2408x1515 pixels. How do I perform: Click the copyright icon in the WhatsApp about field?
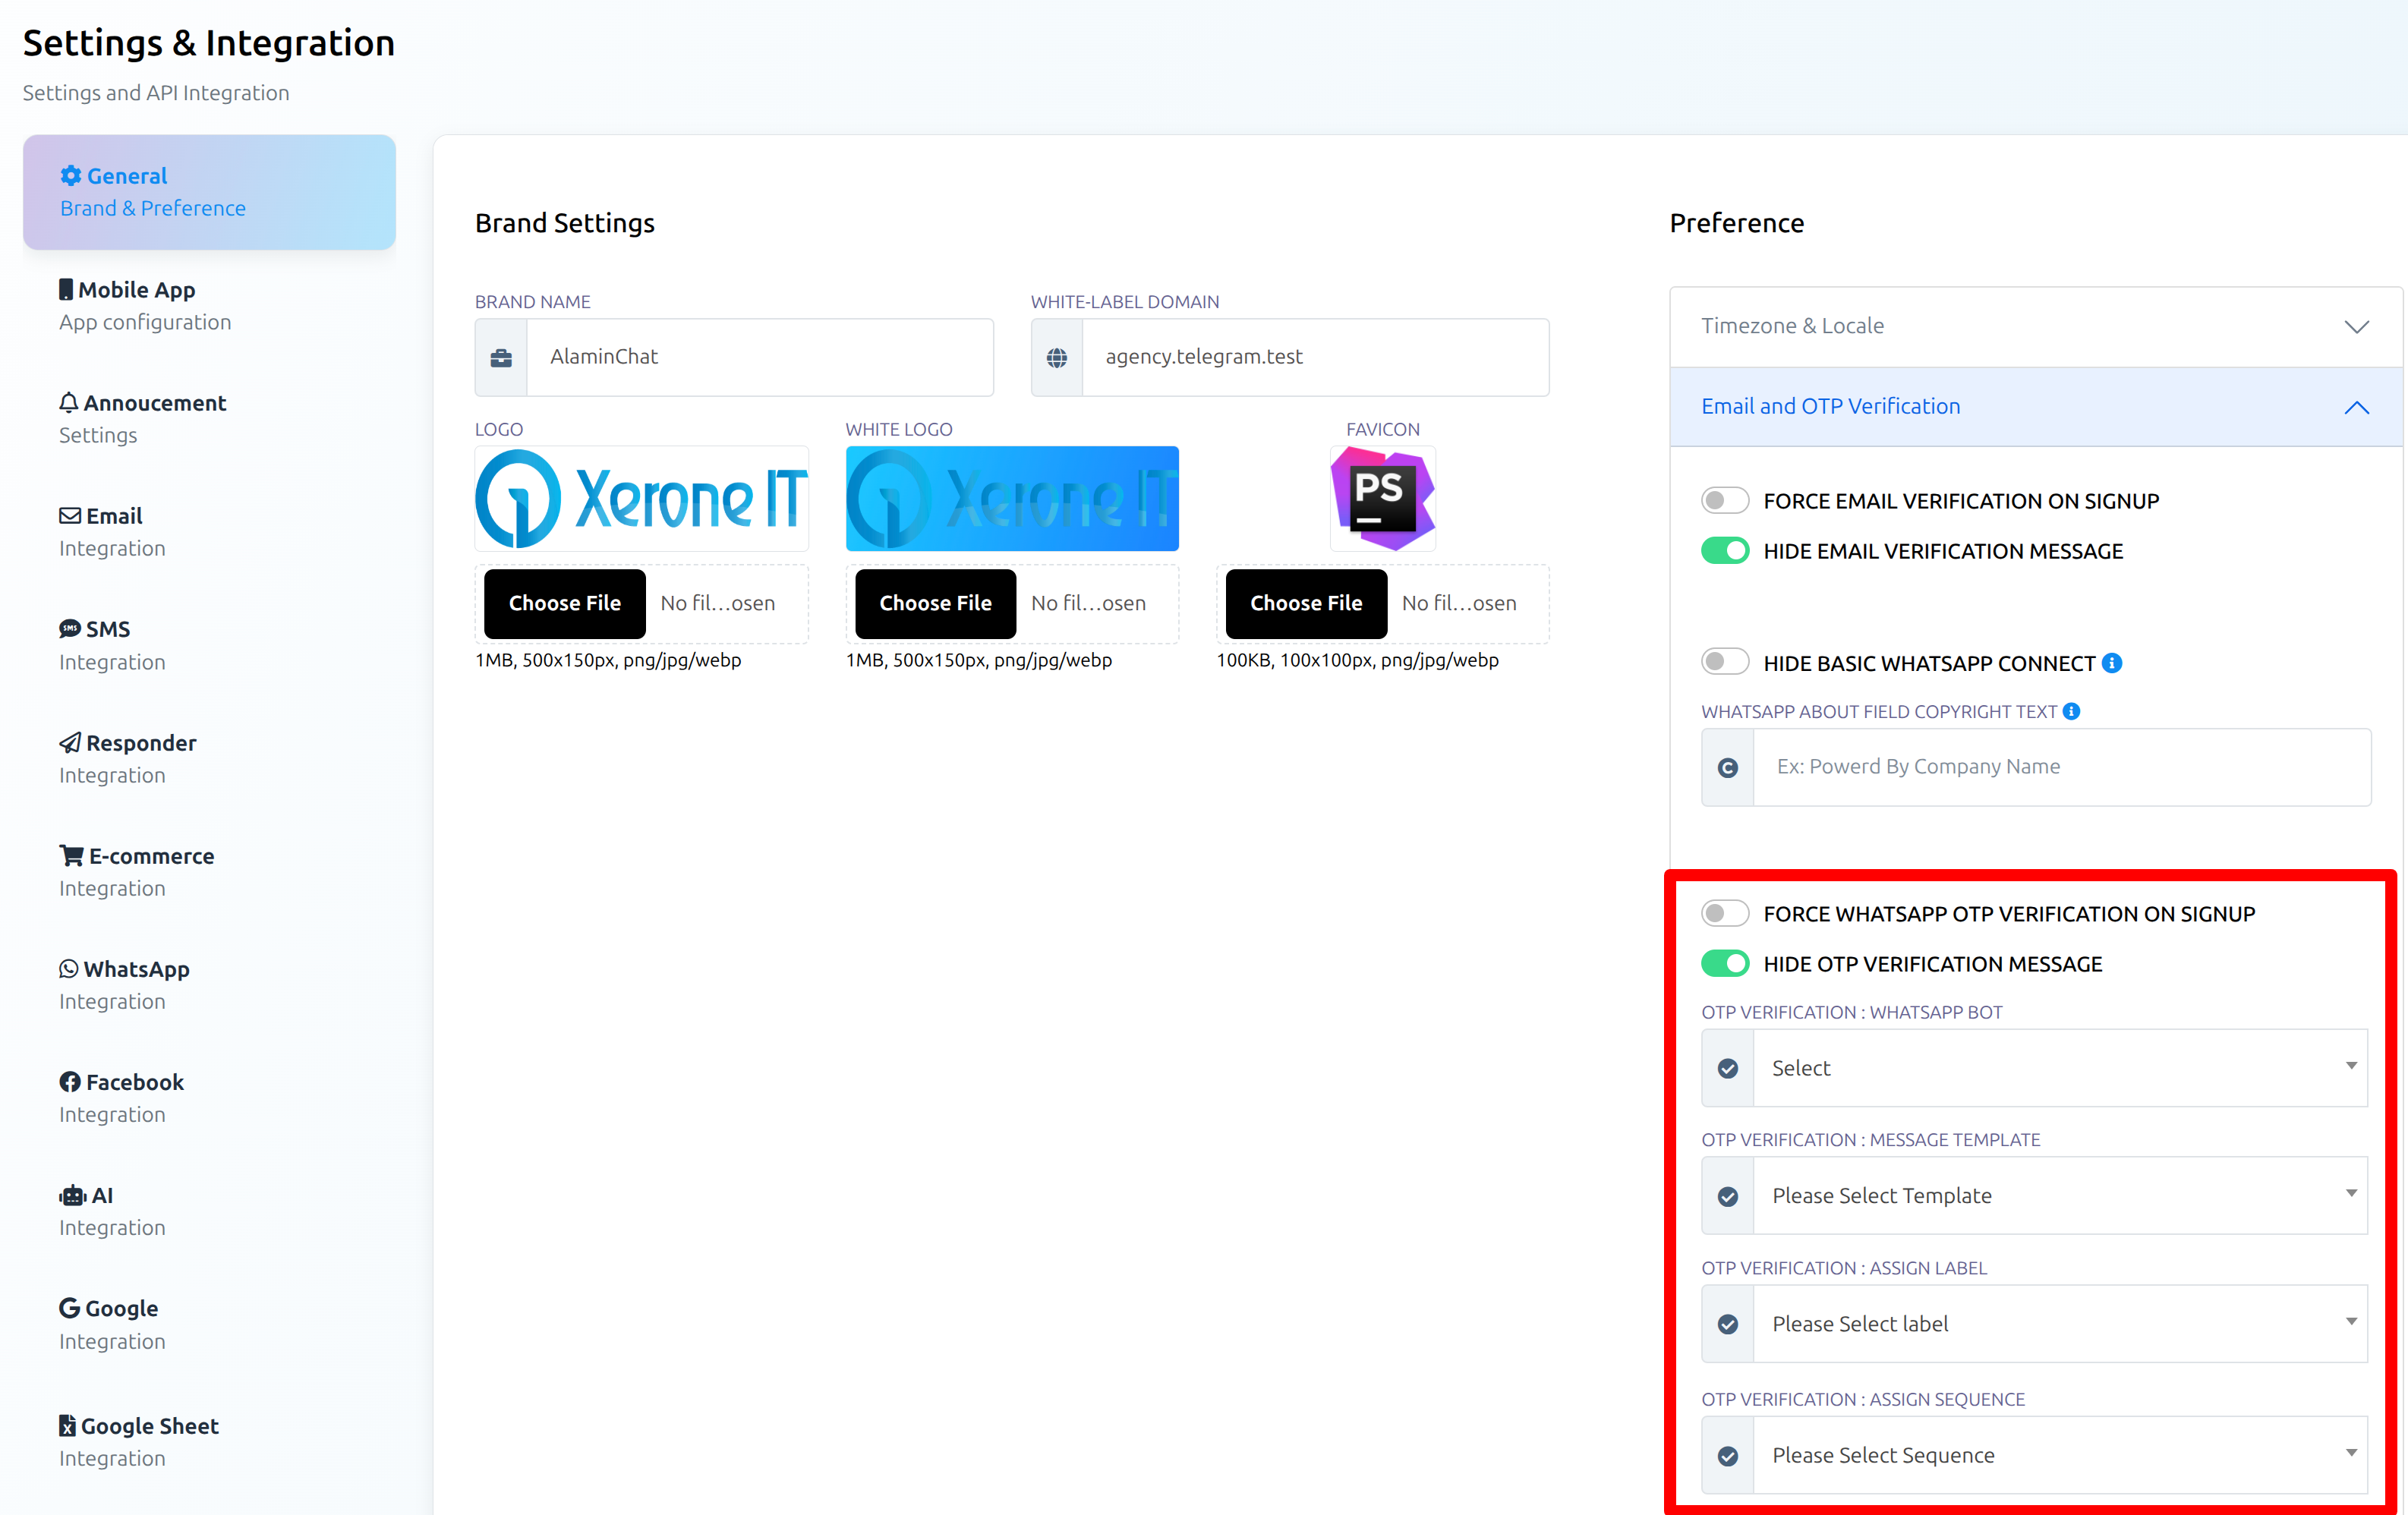point(1727,767)
